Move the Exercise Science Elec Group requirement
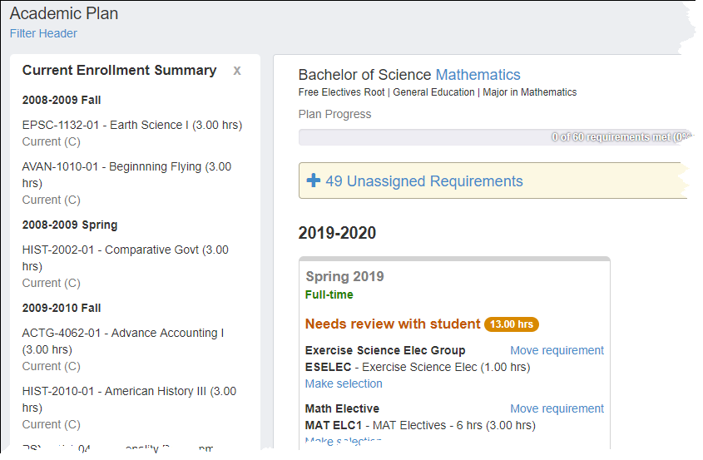 (557, 350)
